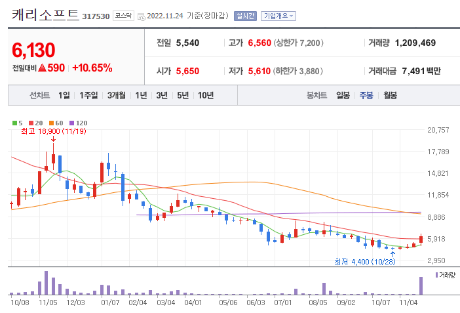Click the volume value 1,209,469
The height and width of the screenshot is (313, 460).
[x=415, y=43]
